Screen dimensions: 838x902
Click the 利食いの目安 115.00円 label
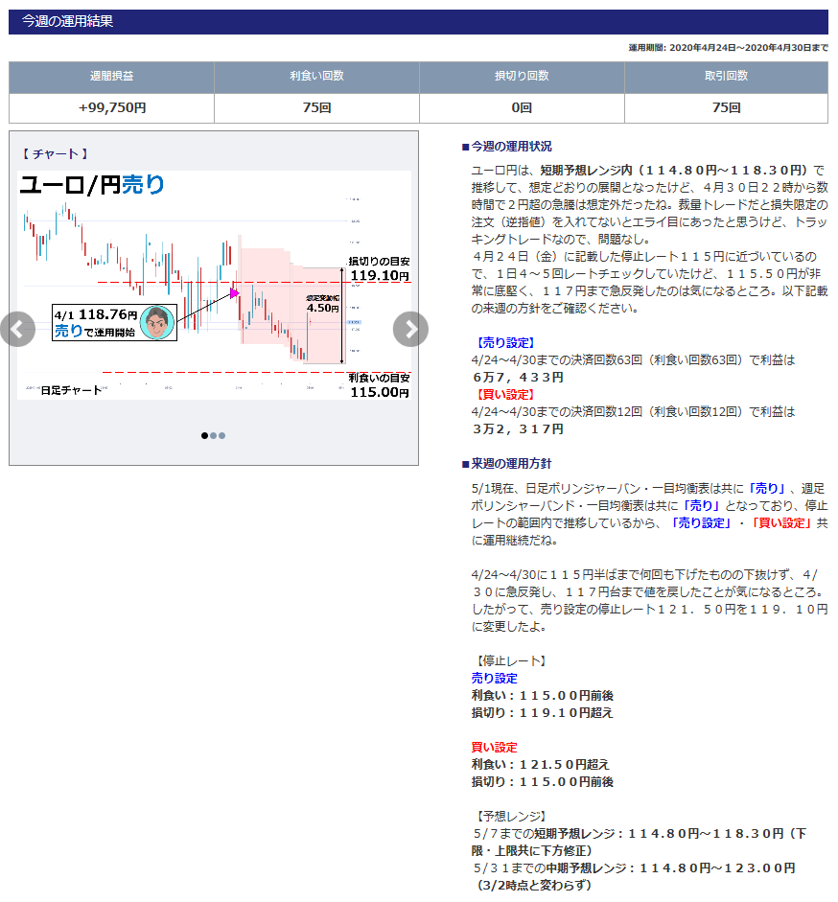380,385
